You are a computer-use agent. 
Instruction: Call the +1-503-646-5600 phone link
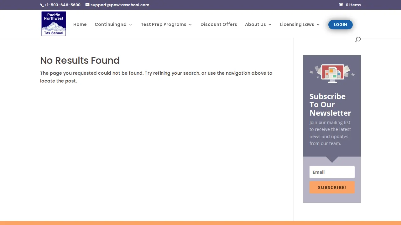tap(62, 5)
